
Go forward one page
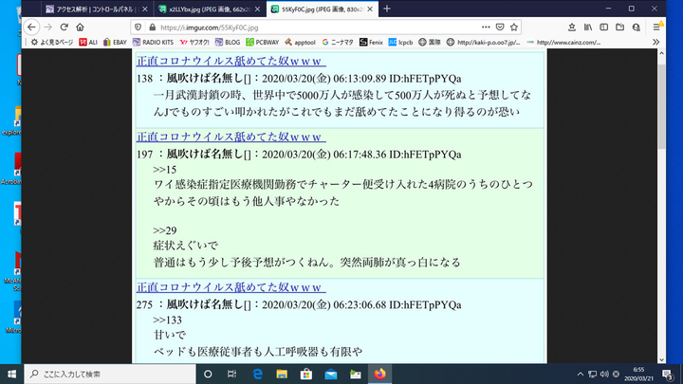(x=48, y=27)
